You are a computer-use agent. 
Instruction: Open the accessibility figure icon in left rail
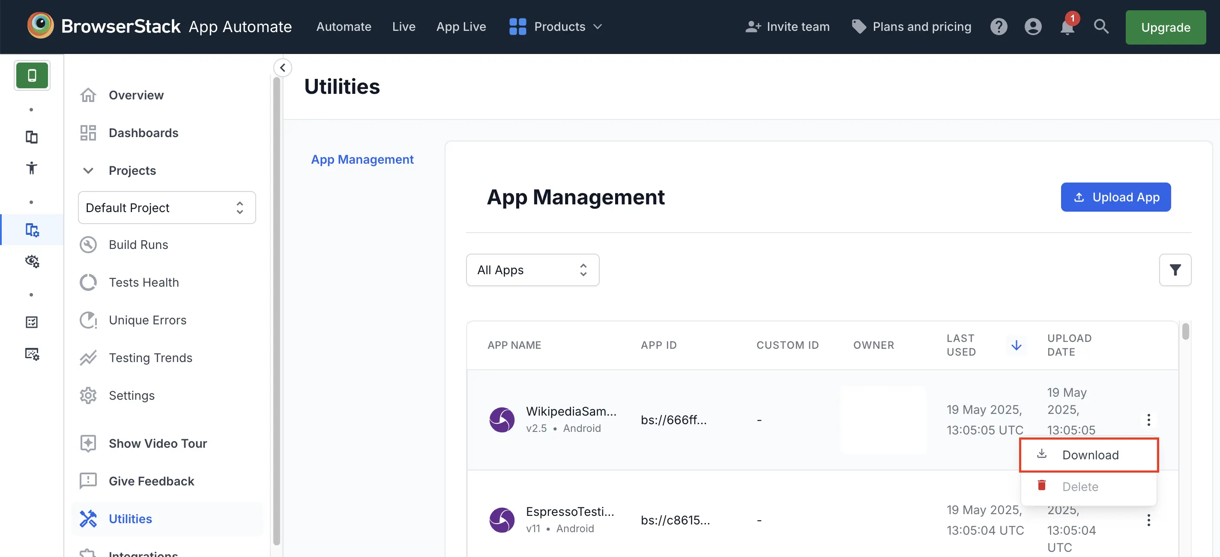tap(32, 168)
